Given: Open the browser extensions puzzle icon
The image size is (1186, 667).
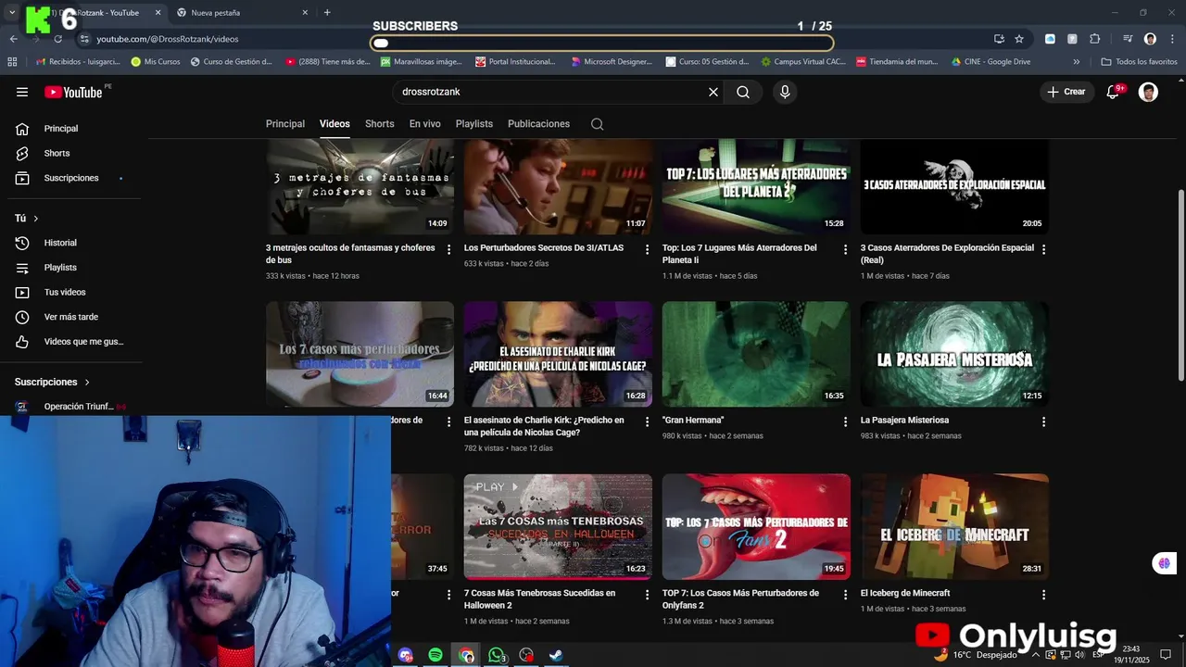Looking at the screenshot, I should coord(1094,39).
